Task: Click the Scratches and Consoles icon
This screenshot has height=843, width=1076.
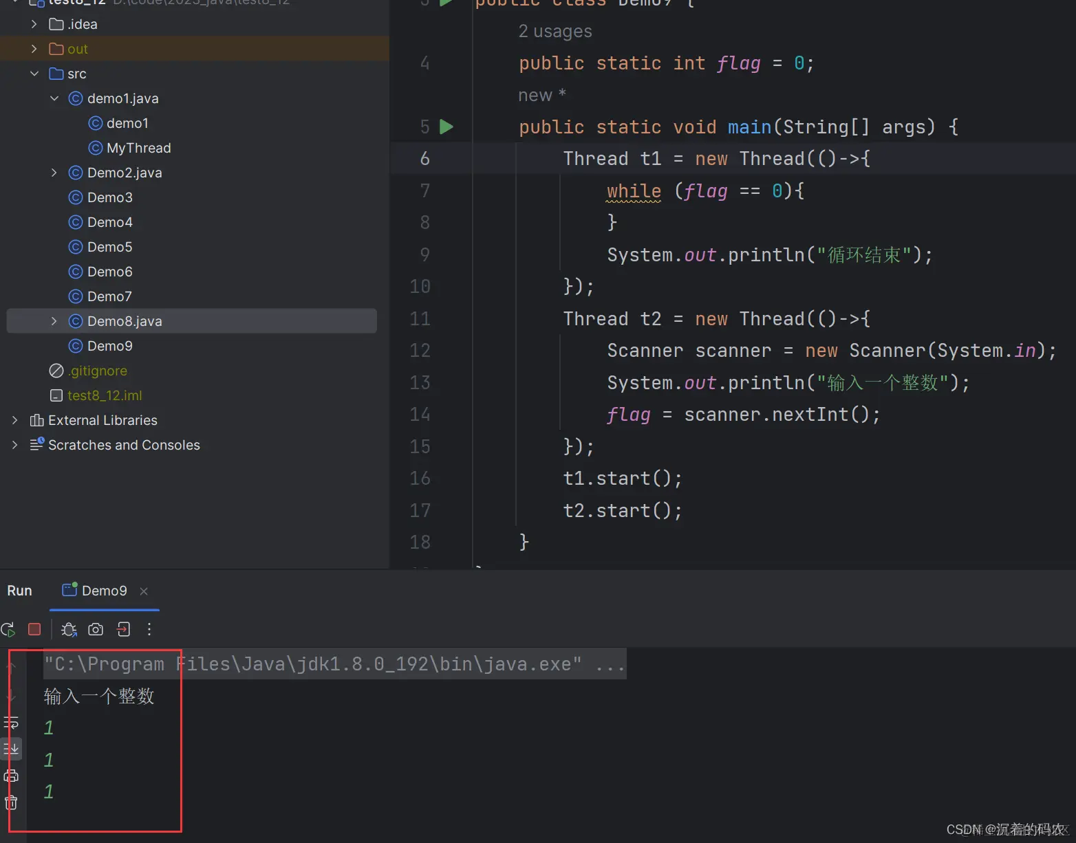Action: click(37, 445)
